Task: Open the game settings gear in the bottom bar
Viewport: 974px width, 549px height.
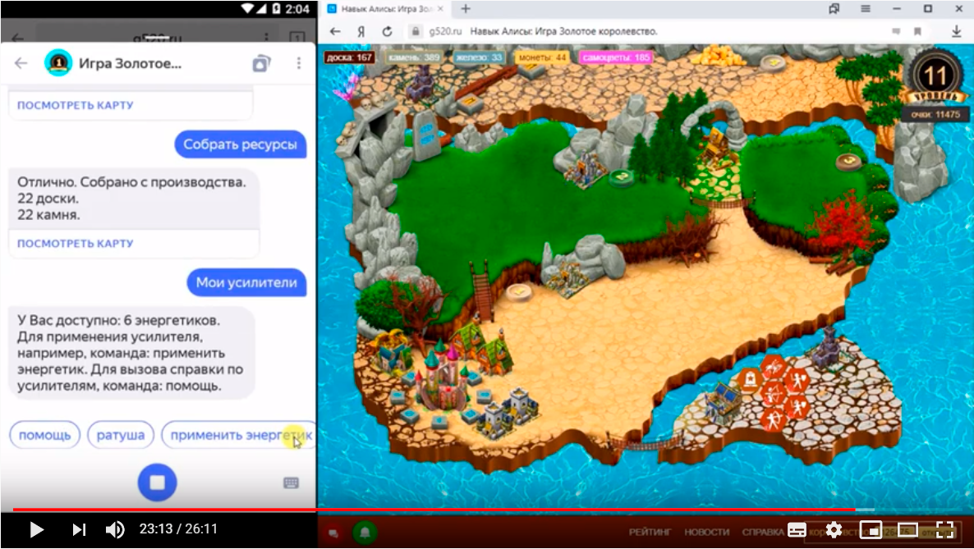Action: coord(836,532)
